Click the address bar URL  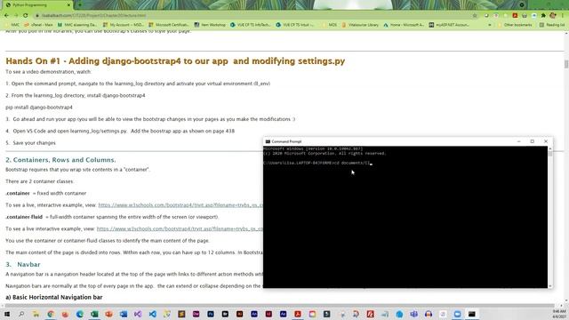[94, 16]
